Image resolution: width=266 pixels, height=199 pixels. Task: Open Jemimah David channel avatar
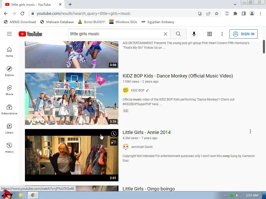click(x=126, y=147)
